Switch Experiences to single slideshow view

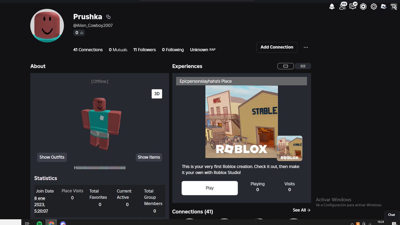tap(286, 66)
